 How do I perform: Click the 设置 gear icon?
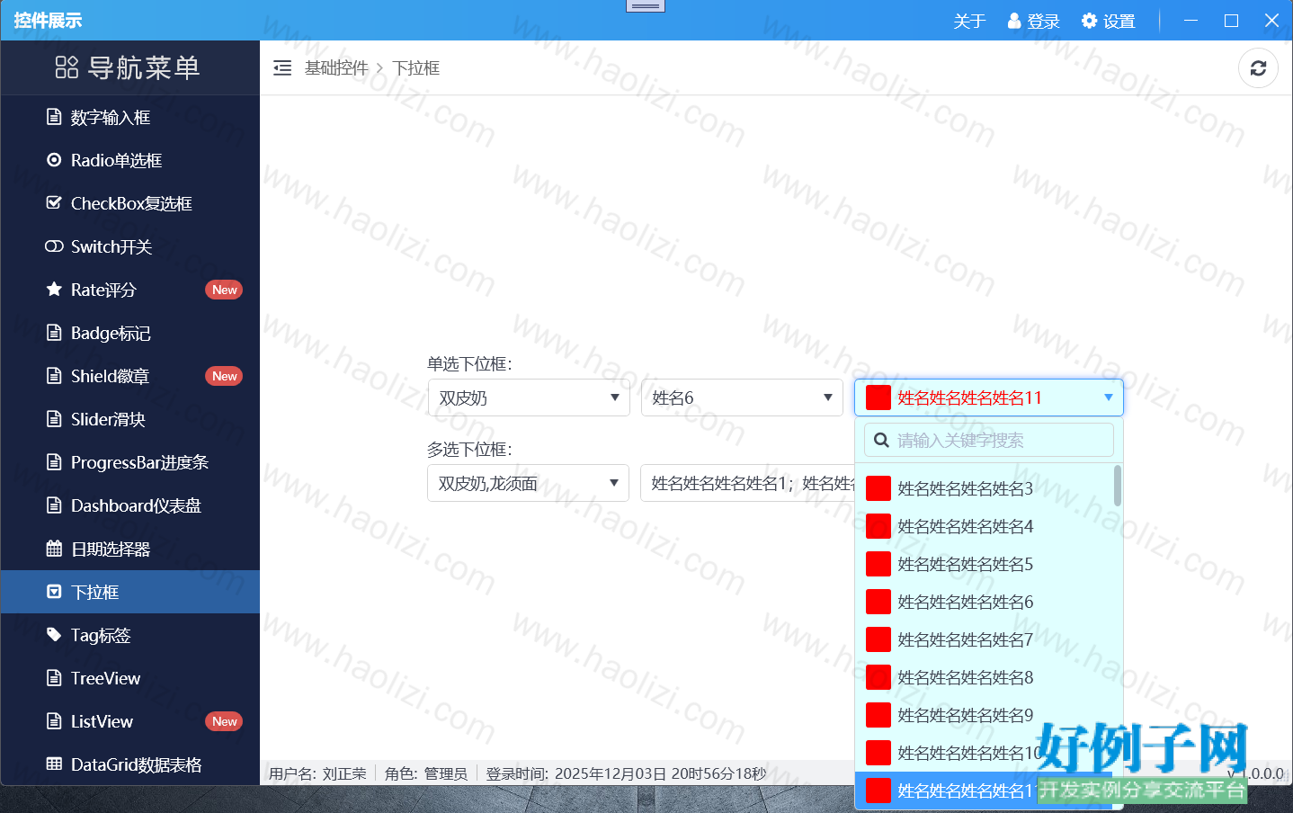1089,21
